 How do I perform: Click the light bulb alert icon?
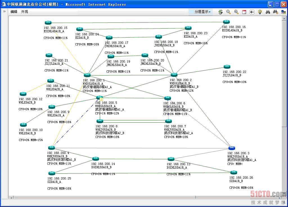pos(260,12)
